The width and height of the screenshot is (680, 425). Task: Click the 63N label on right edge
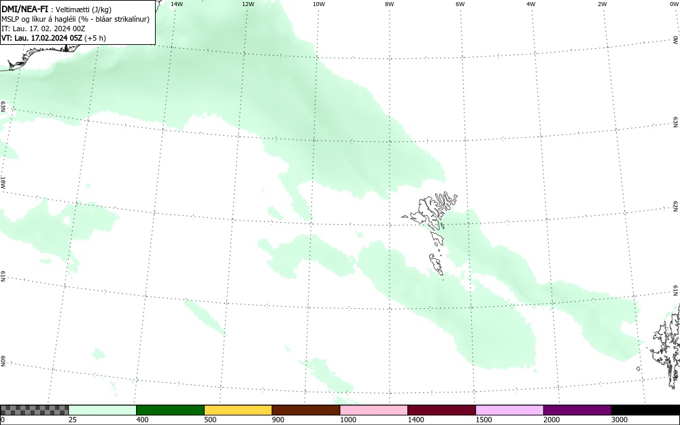(x=676, y=123)
